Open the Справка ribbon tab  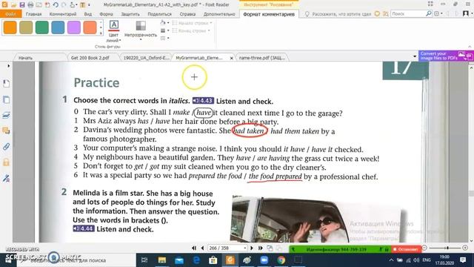[x=187, y=14]
